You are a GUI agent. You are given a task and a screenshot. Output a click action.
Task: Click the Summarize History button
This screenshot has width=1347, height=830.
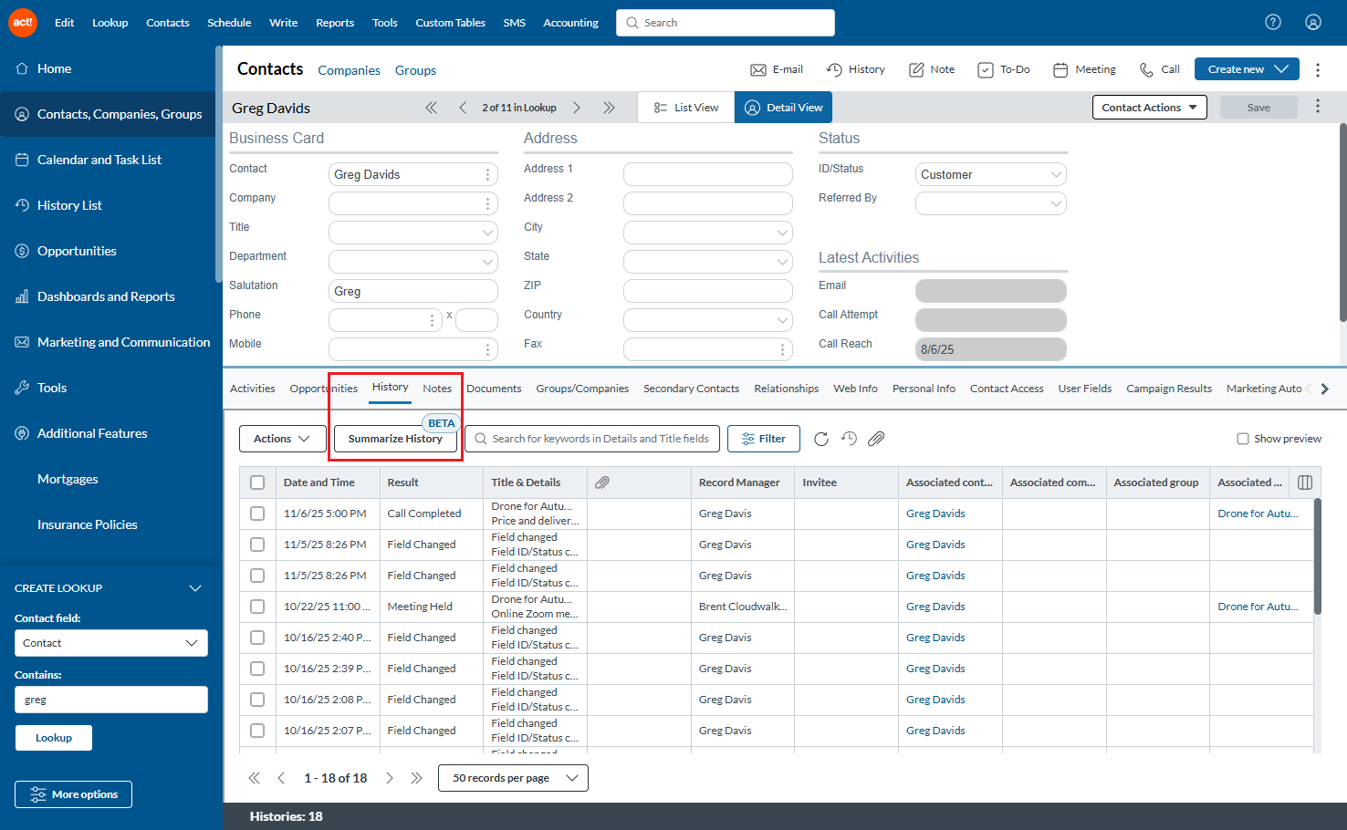(395, 439)
